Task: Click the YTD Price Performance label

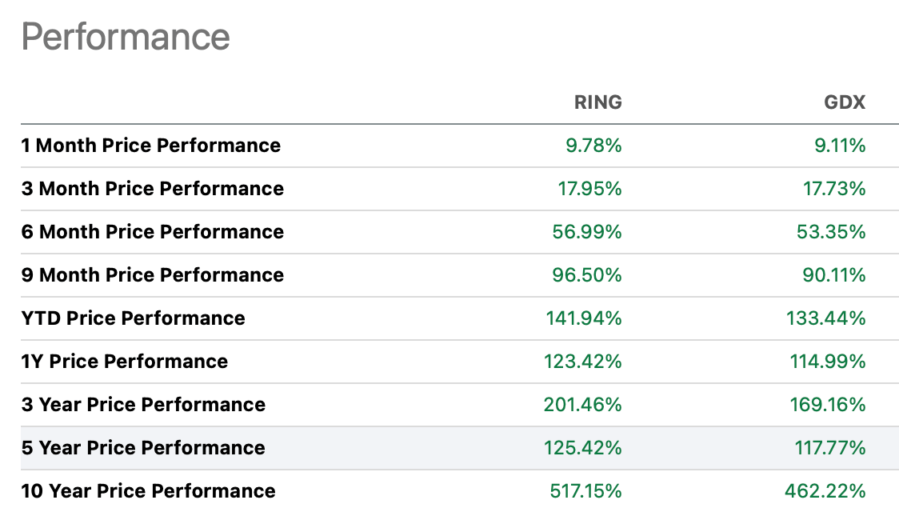Action: pyautogui.click(x=134, y=318)
